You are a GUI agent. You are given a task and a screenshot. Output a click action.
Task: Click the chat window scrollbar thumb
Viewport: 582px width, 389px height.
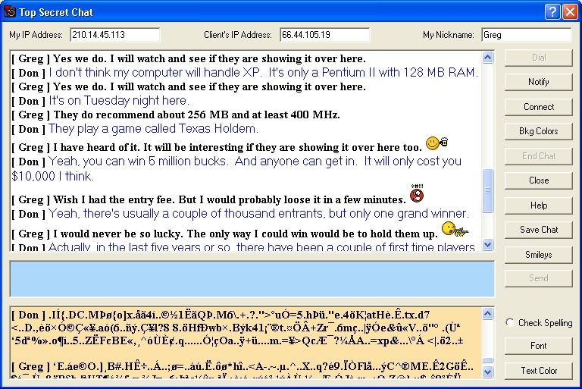(x=488, y=190)
